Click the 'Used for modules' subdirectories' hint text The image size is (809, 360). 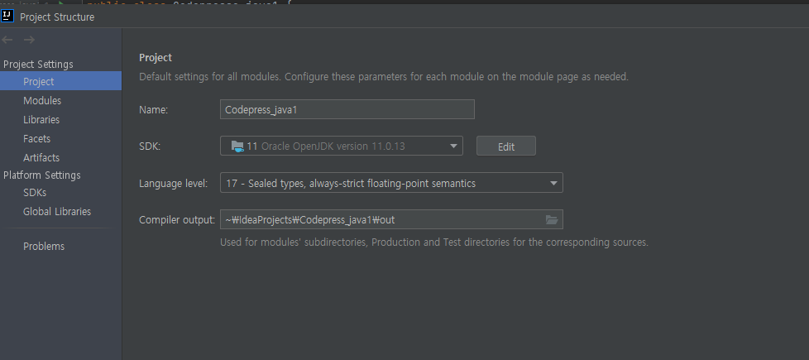coord(434,242)
